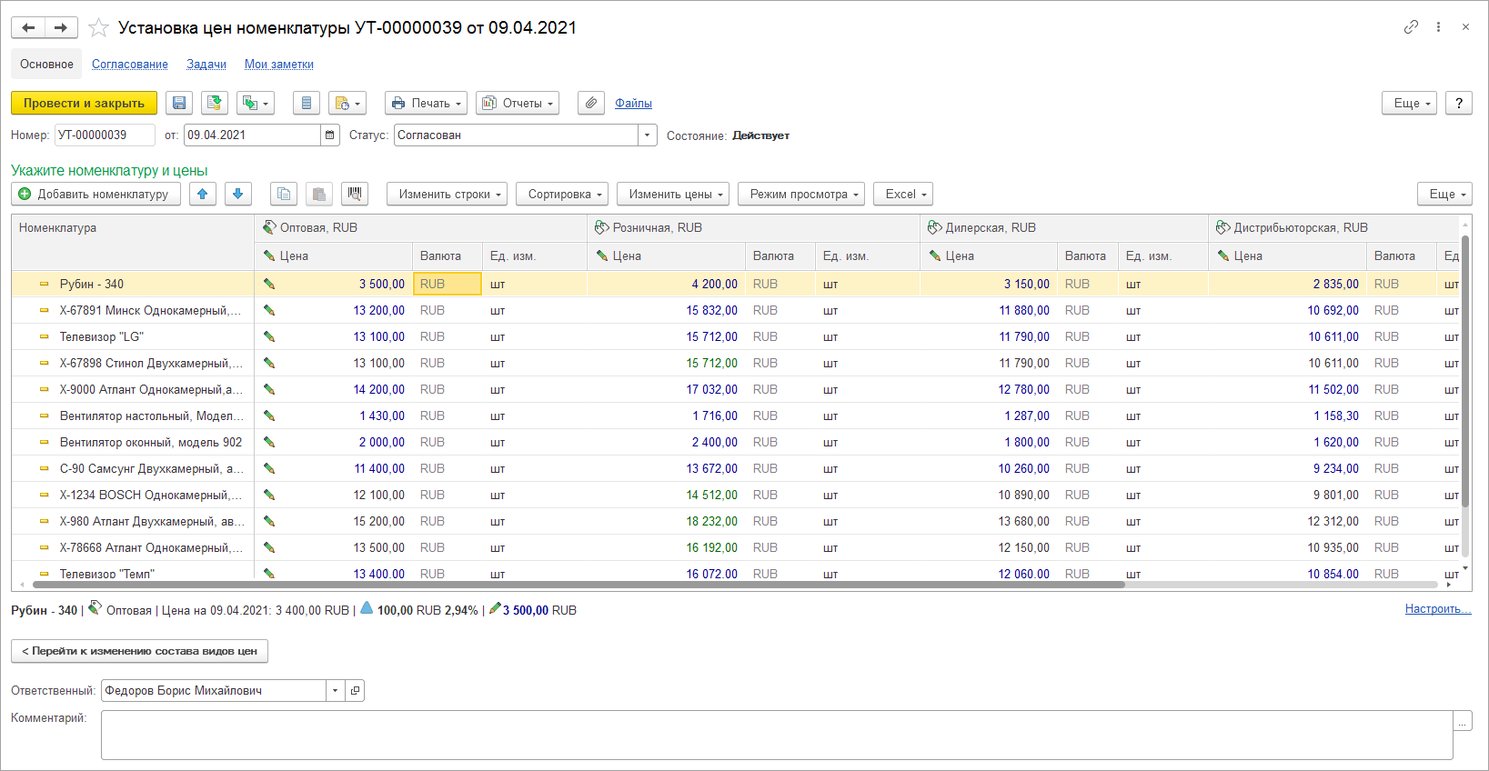Click the barcode search icon

[355, 195]
